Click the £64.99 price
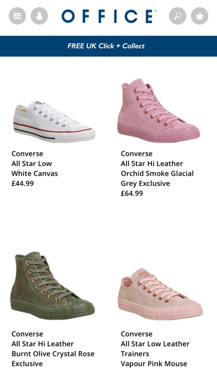Screen dimensions: 217x386 (132, 193)
